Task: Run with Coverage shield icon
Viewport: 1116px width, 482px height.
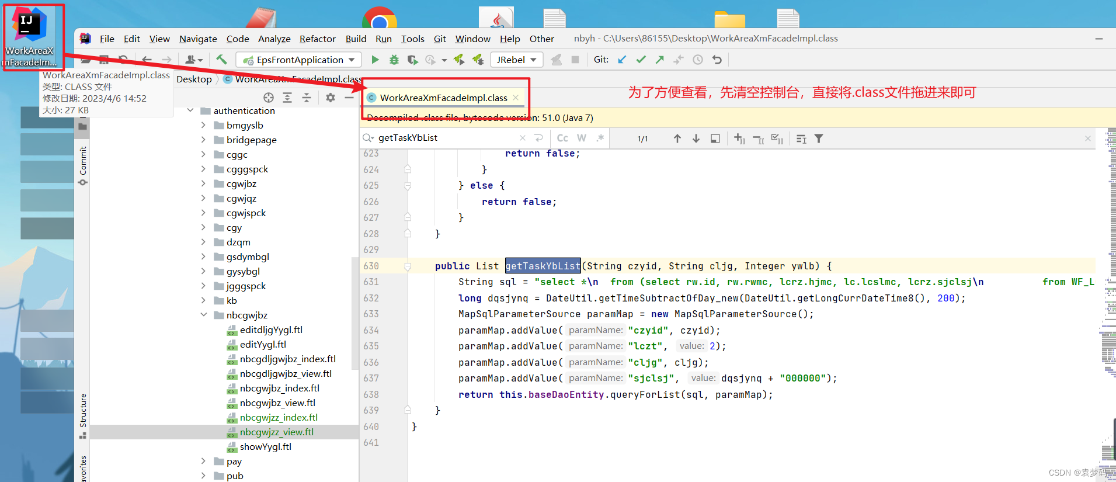Action: tap(412, 60)
